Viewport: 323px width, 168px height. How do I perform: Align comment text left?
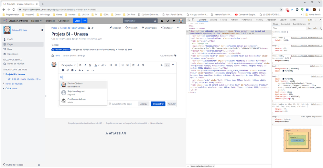pos(133,65)
